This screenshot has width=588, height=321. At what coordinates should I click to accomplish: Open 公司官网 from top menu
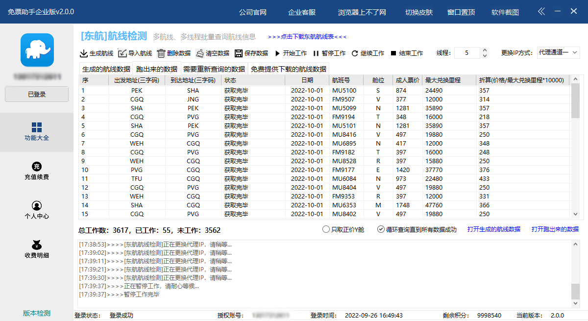[x=253, y=12]
